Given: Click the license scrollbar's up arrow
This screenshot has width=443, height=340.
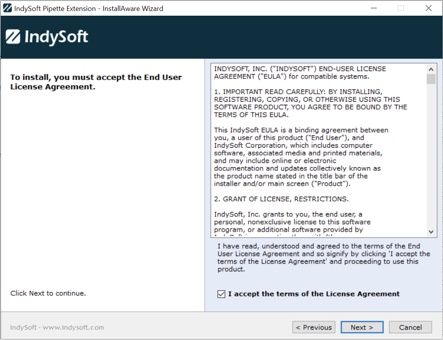Looking at the screenshot, I should tap(431, 69).
